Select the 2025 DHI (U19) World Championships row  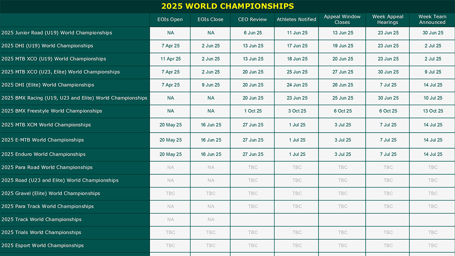click(227, 46)
